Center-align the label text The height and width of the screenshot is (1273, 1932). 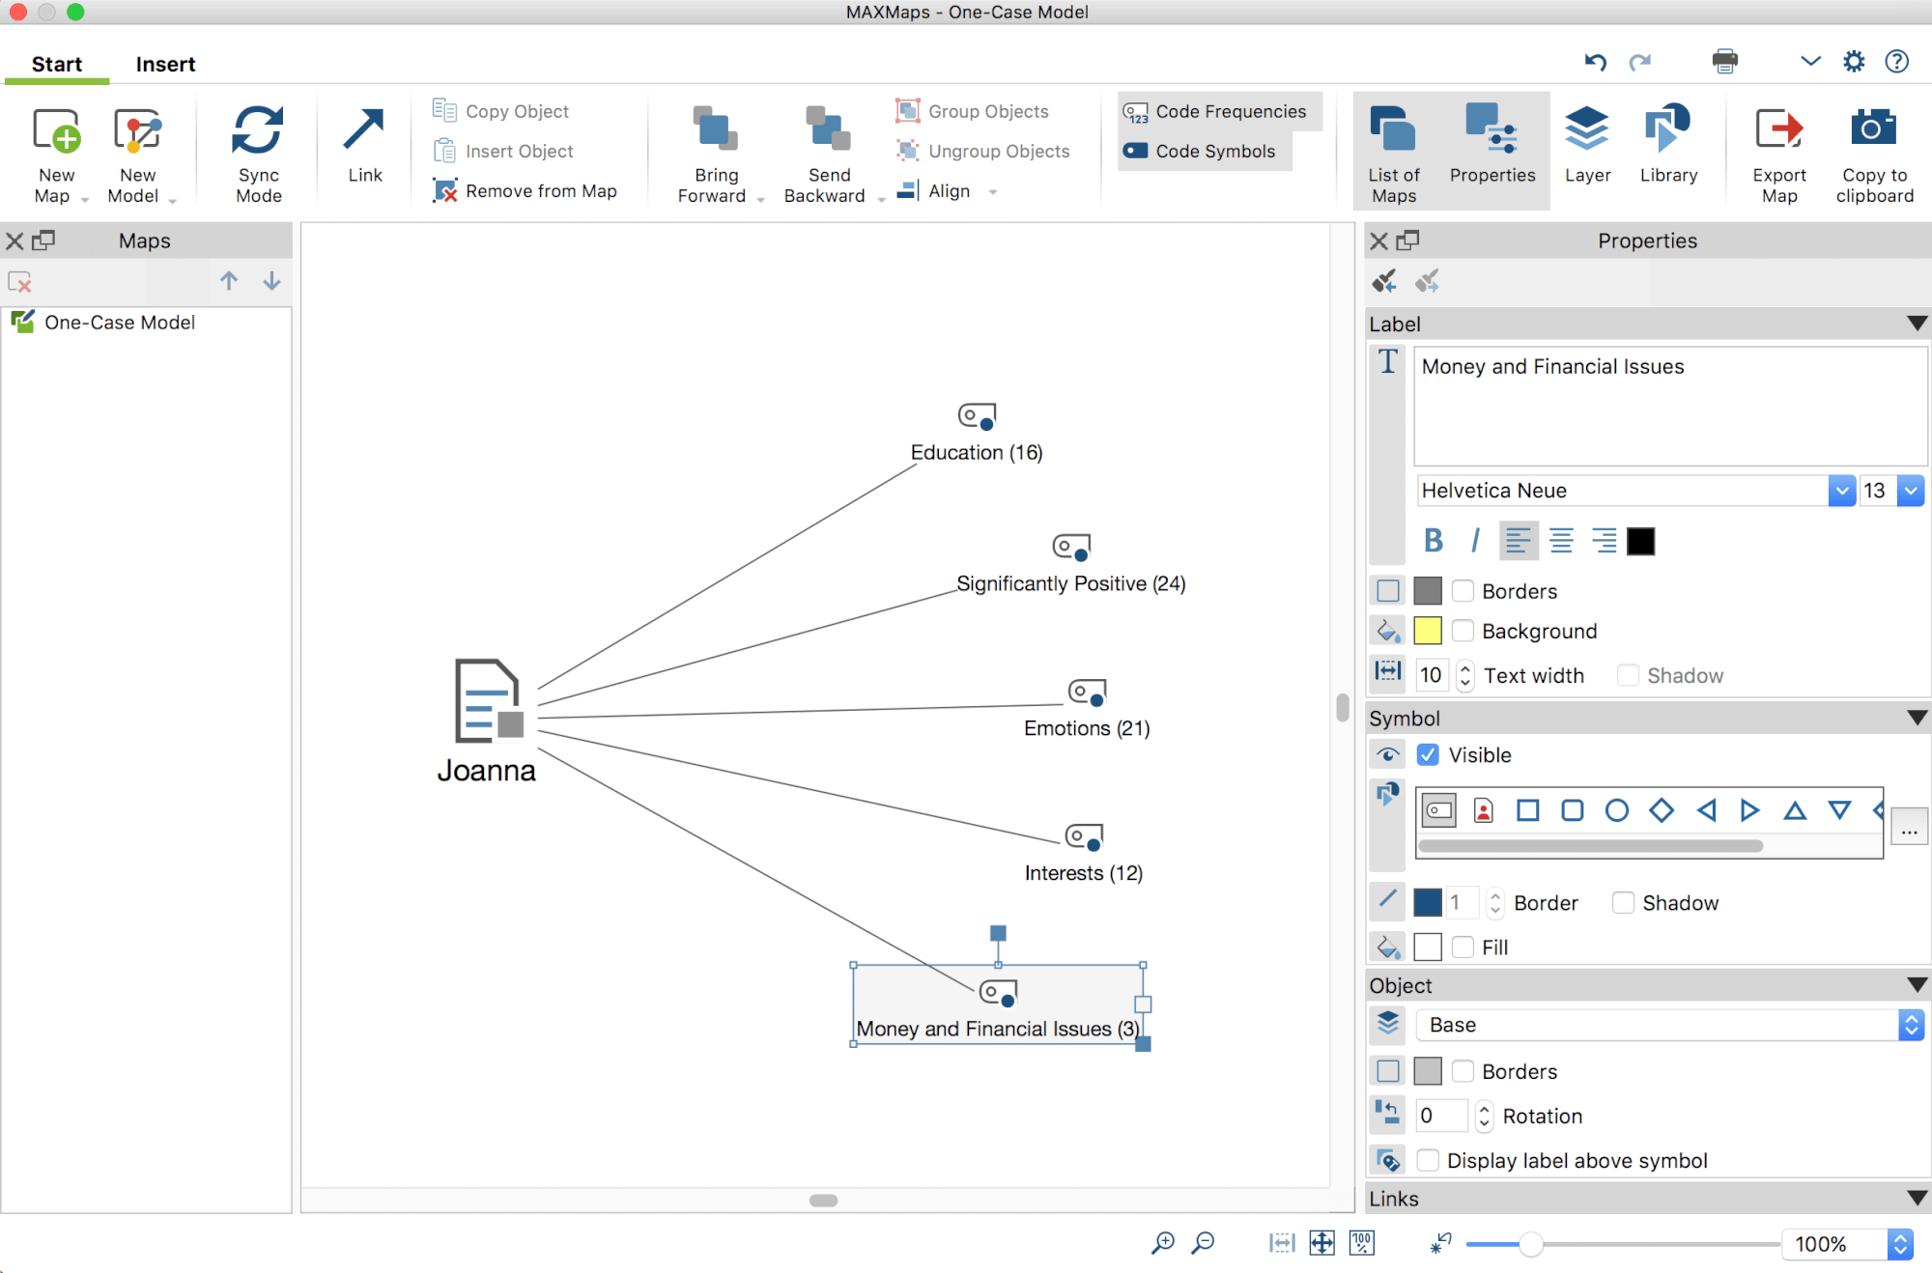click(x=1561, y=541)
